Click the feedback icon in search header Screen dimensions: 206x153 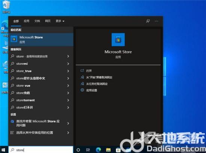click(x=148, y=21)
